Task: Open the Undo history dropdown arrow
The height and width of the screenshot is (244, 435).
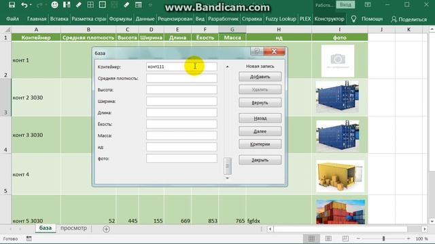Action: [31, 5]
